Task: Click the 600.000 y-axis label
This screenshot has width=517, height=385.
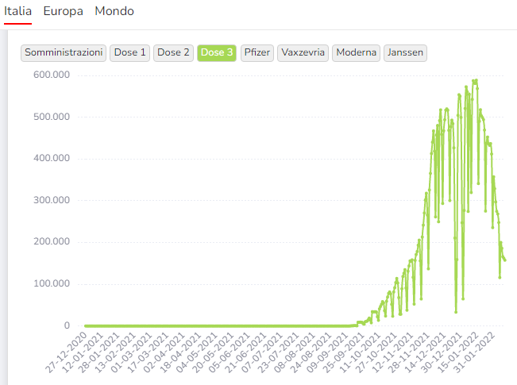Action: click(x=52, y=75)
